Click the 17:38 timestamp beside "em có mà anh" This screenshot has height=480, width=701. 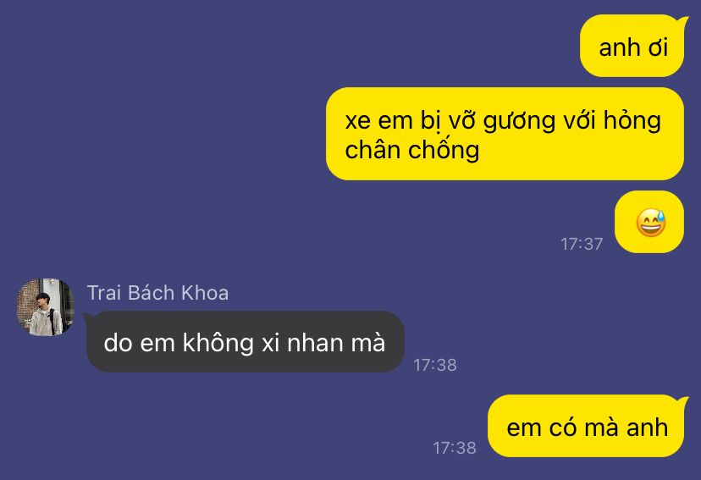[455, 448]
